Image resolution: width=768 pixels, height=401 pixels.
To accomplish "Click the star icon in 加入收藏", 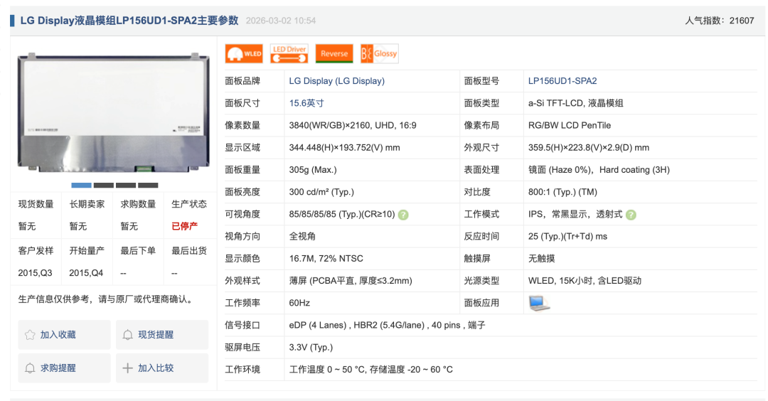I will point(30,335).
